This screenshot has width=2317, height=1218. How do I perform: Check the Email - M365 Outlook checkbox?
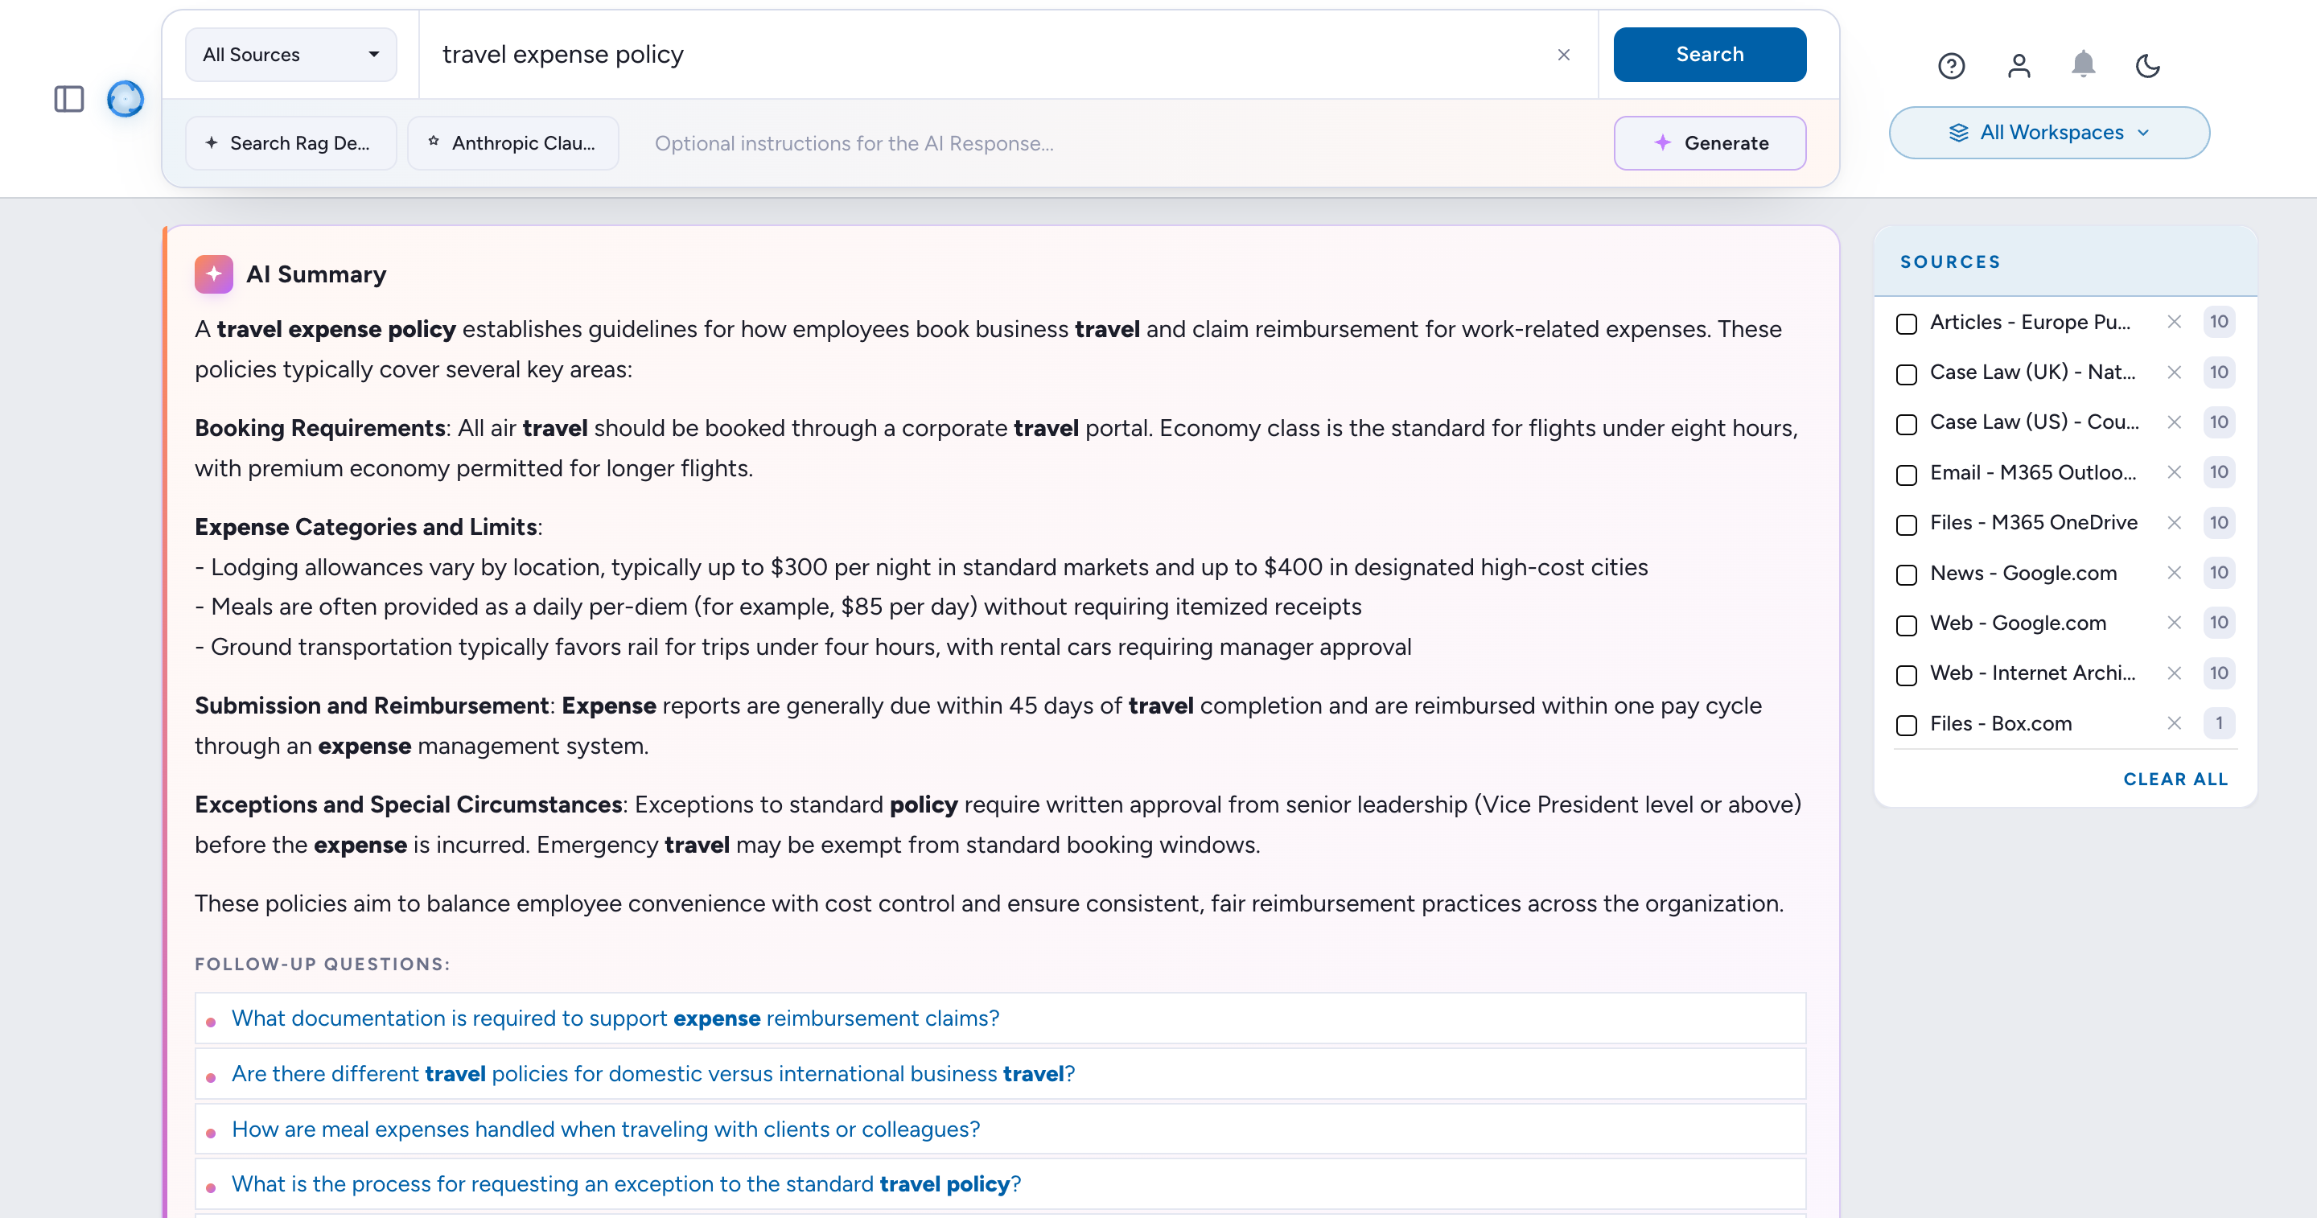[1907, 474]
